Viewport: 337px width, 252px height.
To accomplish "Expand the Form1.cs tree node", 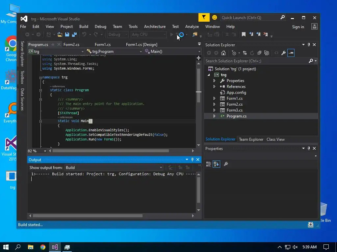I will click(214, 98).
